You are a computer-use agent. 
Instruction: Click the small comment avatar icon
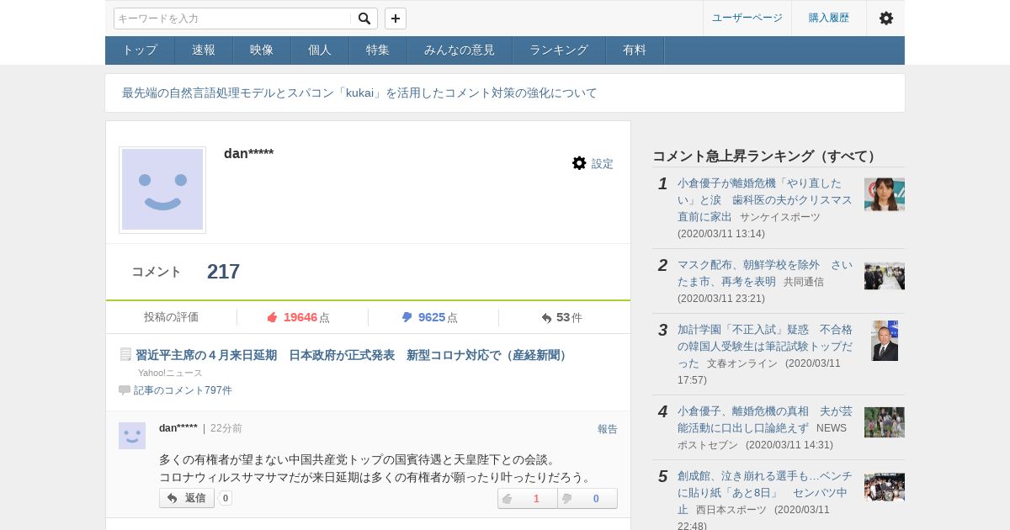(132, 435)
